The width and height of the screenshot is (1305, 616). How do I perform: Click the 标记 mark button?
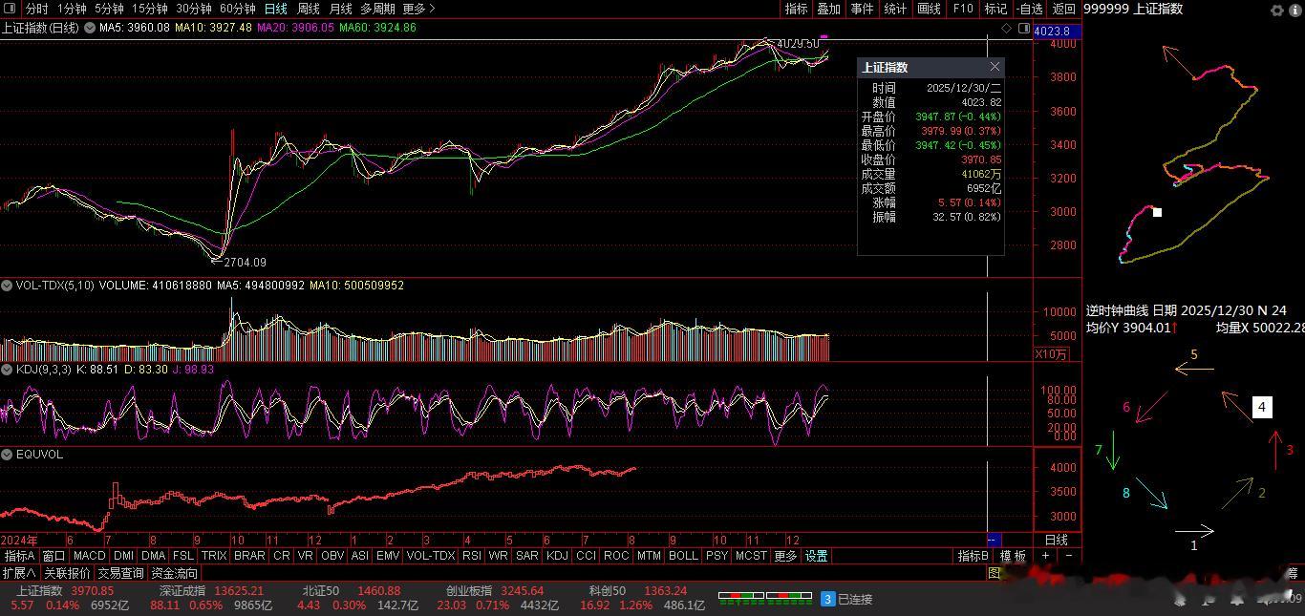995,9
